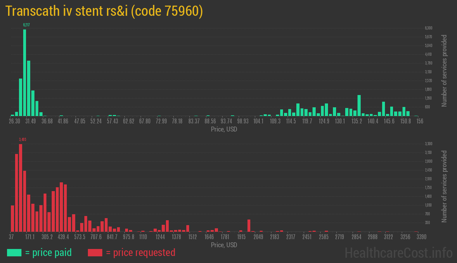Click the "= price paid" legend text
This screenshot has width=457, height=263.
click(x=49, y=252)
